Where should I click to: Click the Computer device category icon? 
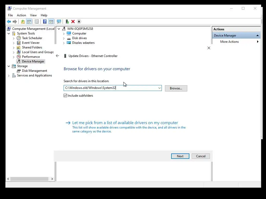[x=69, y=33]
